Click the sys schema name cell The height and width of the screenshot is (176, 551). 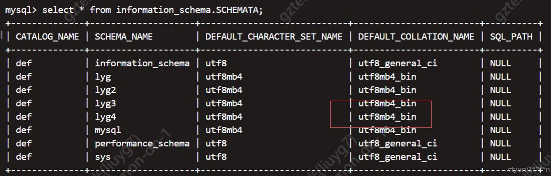(x=102, y=156)
